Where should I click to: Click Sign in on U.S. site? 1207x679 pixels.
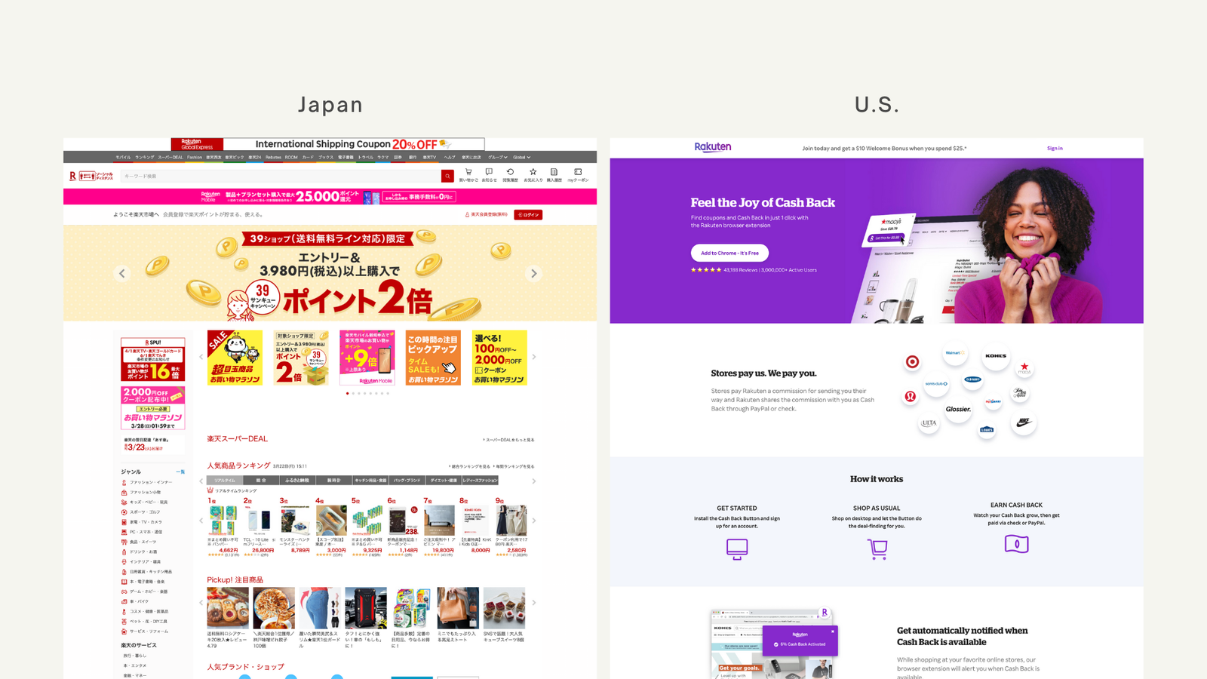click(1055, 149)
